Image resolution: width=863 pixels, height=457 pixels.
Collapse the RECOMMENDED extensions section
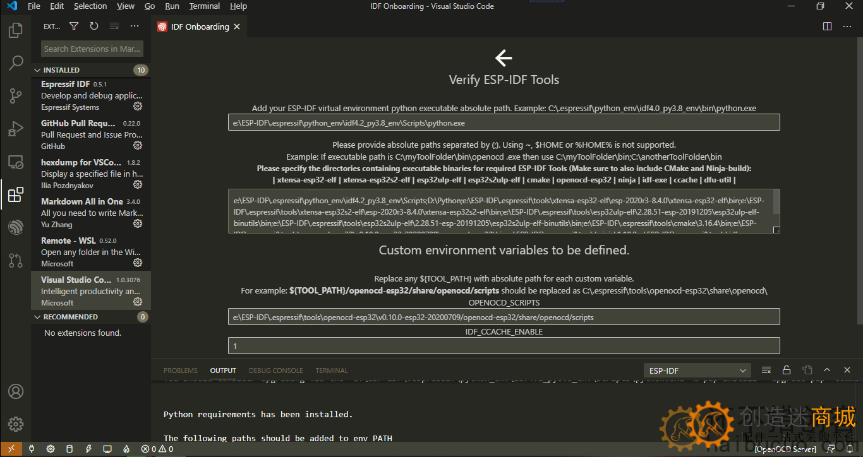(90, 317)
